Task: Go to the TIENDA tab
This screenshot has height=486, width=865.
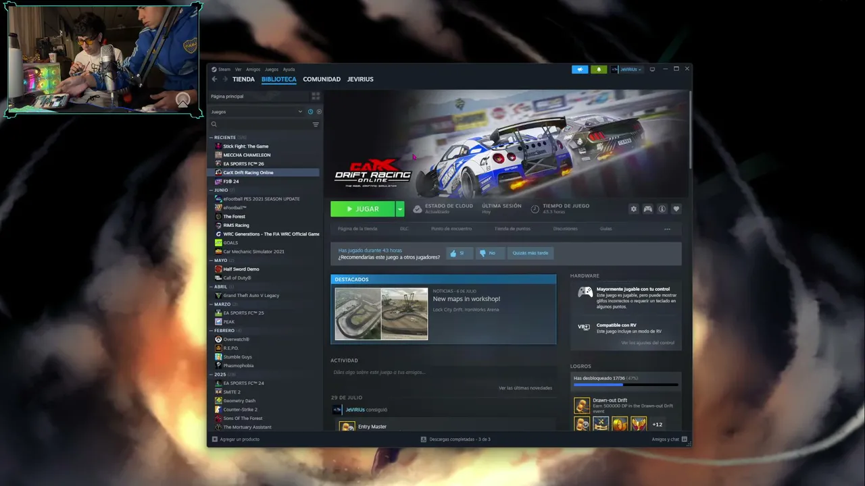Action: pyautogui.click(x=243, y=79)
